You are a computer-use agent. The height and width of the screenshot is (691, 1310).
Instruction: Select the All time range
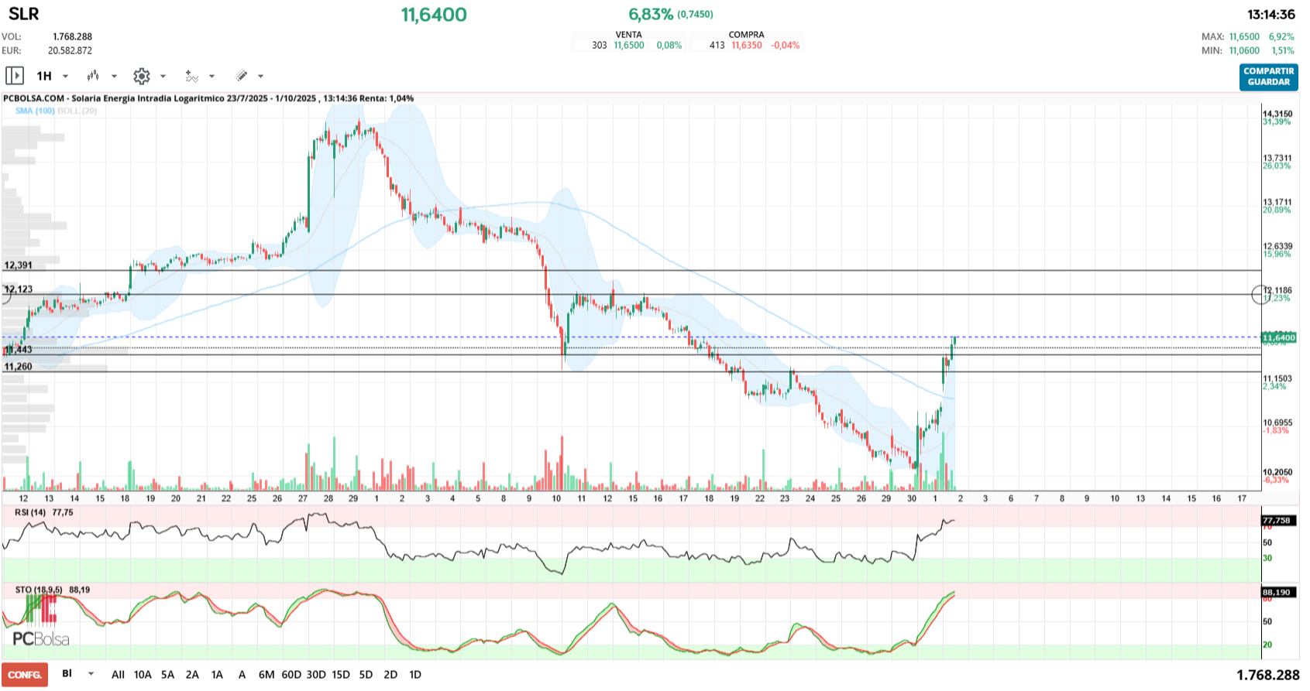pos(118,675)
